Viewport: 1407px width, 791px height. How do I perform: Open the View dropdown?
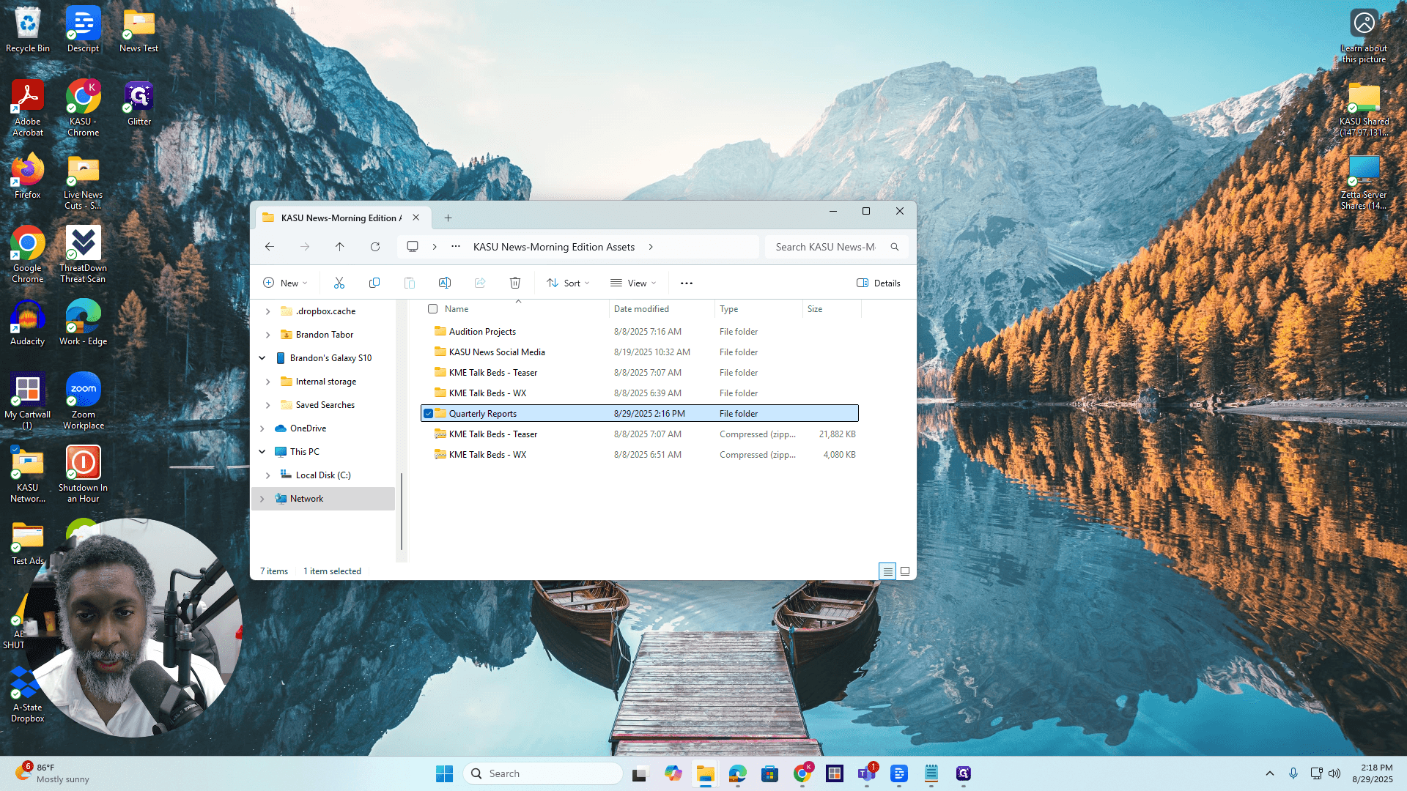[x=633, y=283]
